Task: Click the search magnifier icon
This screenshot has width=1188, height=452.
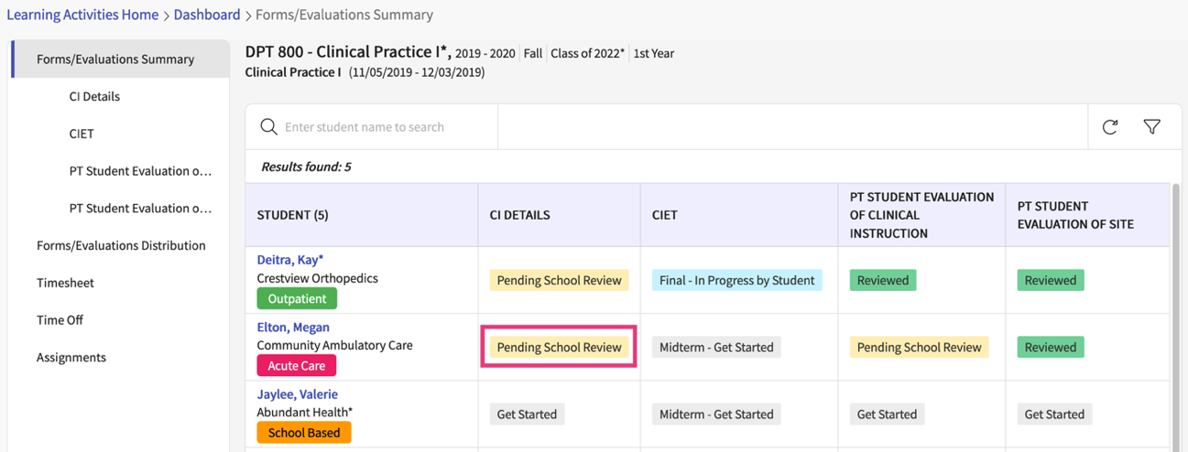Action: pyautogui.click(x=268, y=127)
